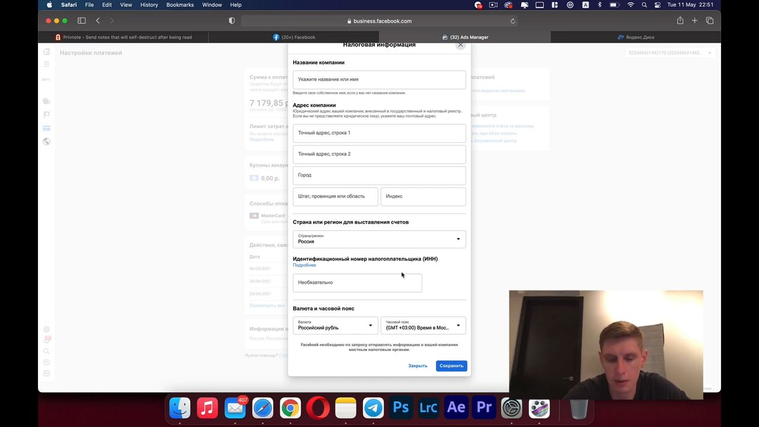Screen dimensions: 759x427
Task: Open the Bookmarks menu
Action: coord(180,5)
